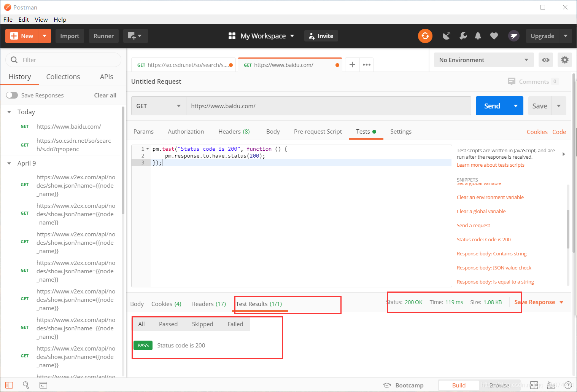Screen dimensions: 577x392
Task: Toggle the sidebar icon in status bar
Action: (x=9, y=385)
